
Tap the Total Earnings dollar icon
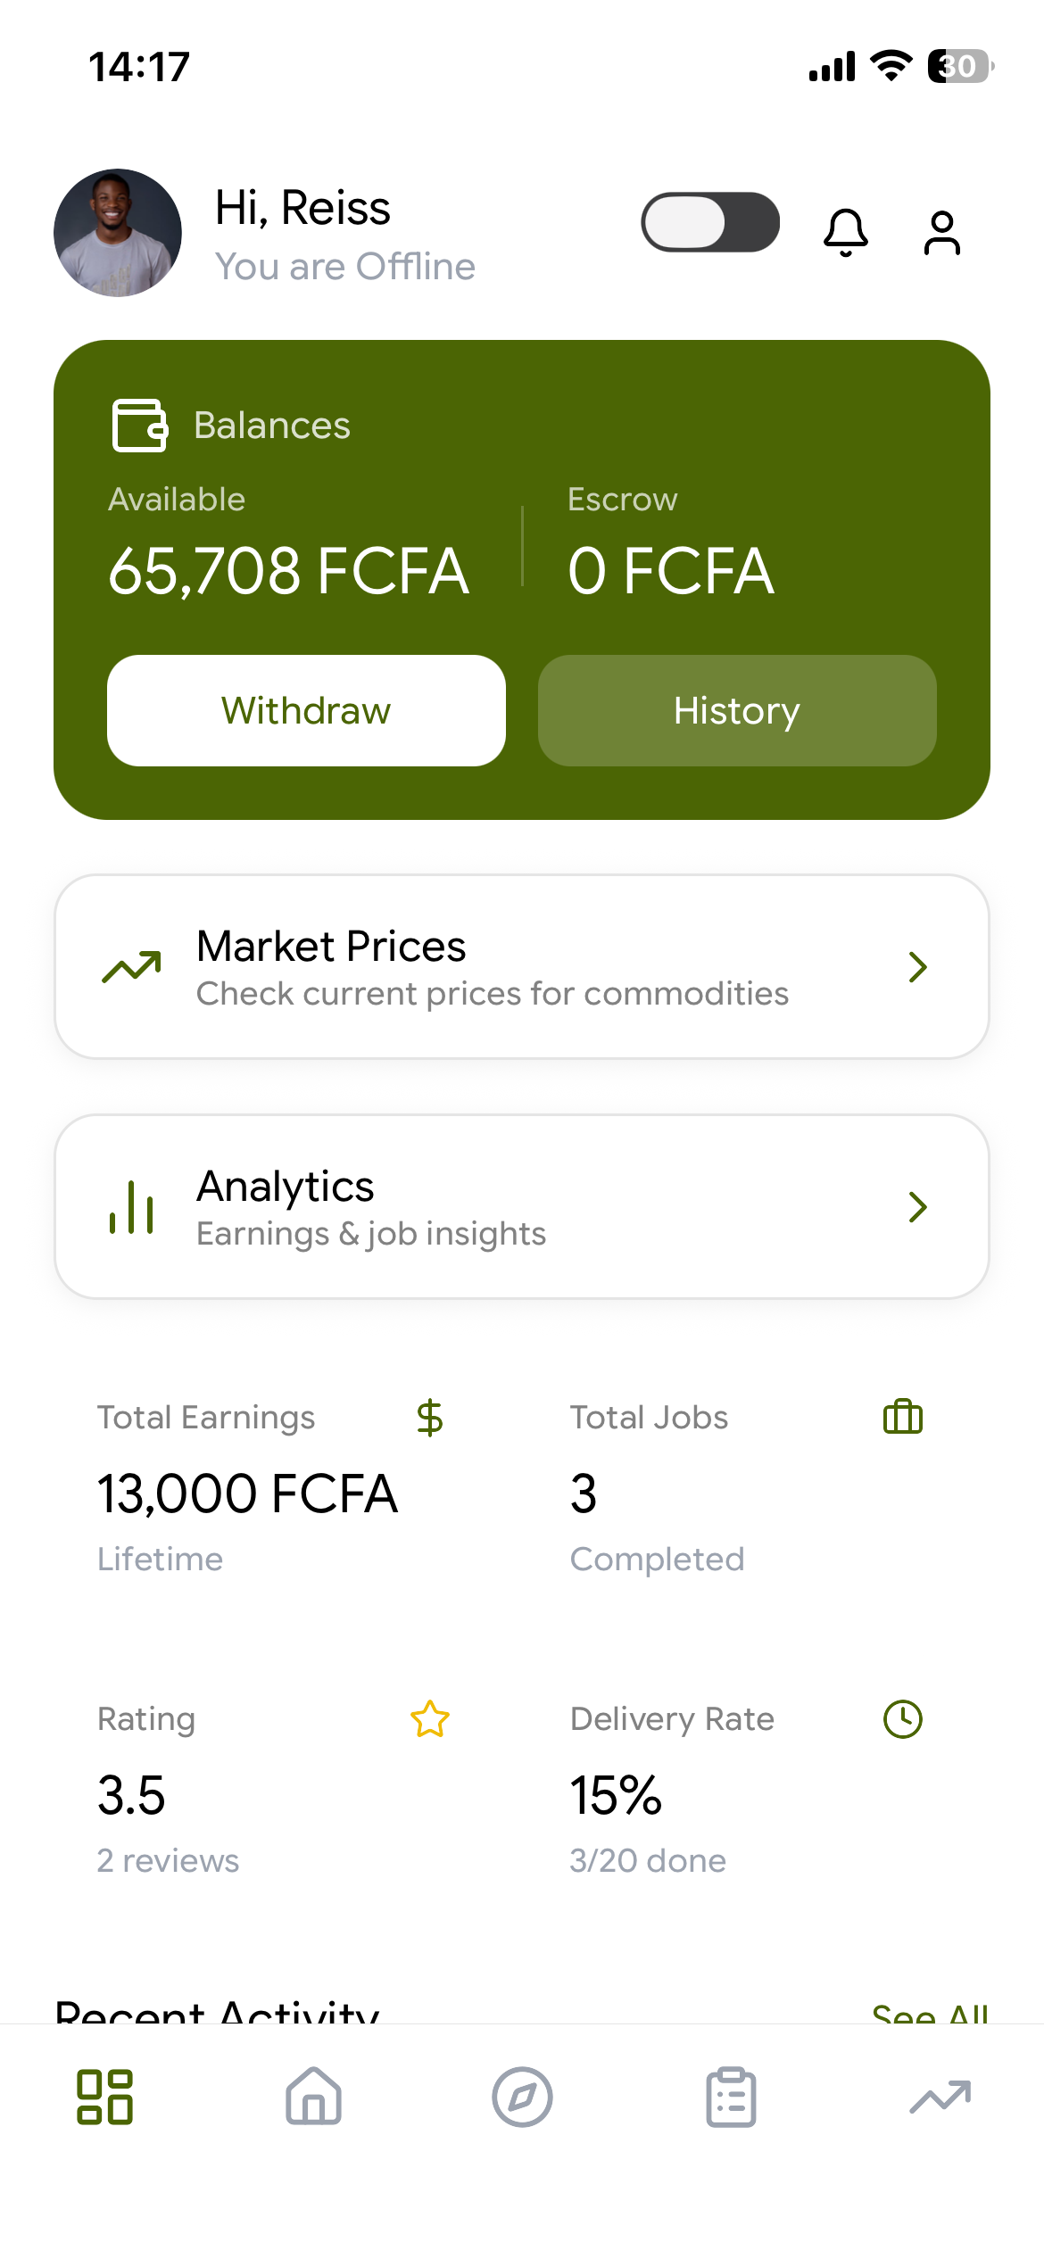[x=429, y=1418]
